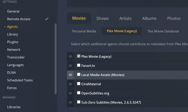Go to Scheduled Tasks settings

click(20, 80)
